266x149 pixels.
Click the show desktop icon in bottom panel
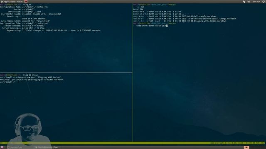click(x=2, y=147)
